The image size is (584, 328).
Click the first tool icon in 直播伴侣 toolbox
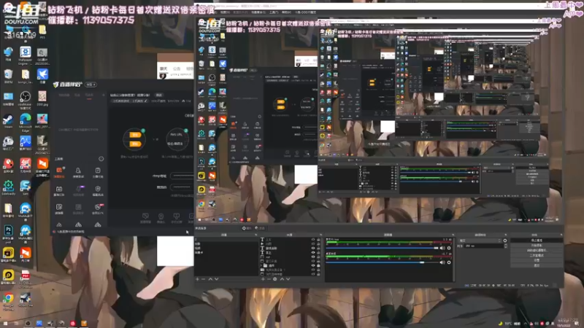point(59,172)
